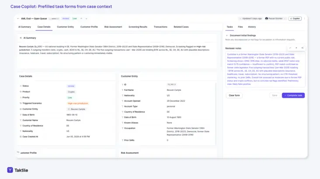The image size is (320, 179).
Task: Switch to the AI Summary tab
Action: point(24,27)
